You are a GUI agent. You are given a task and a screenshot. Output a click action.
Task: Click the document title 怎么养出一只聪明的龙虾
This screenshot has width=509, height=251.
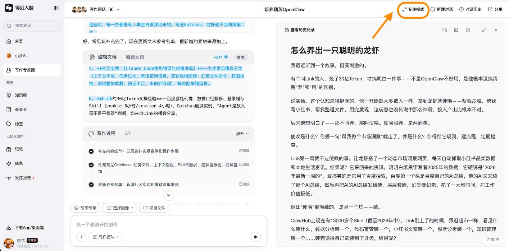point(335,50)
